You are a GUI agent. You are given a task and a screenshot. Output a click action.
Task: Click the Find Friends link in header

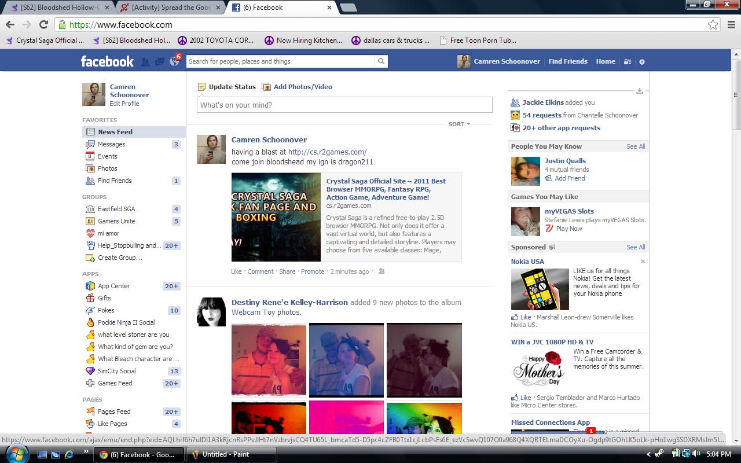(568, 61)
